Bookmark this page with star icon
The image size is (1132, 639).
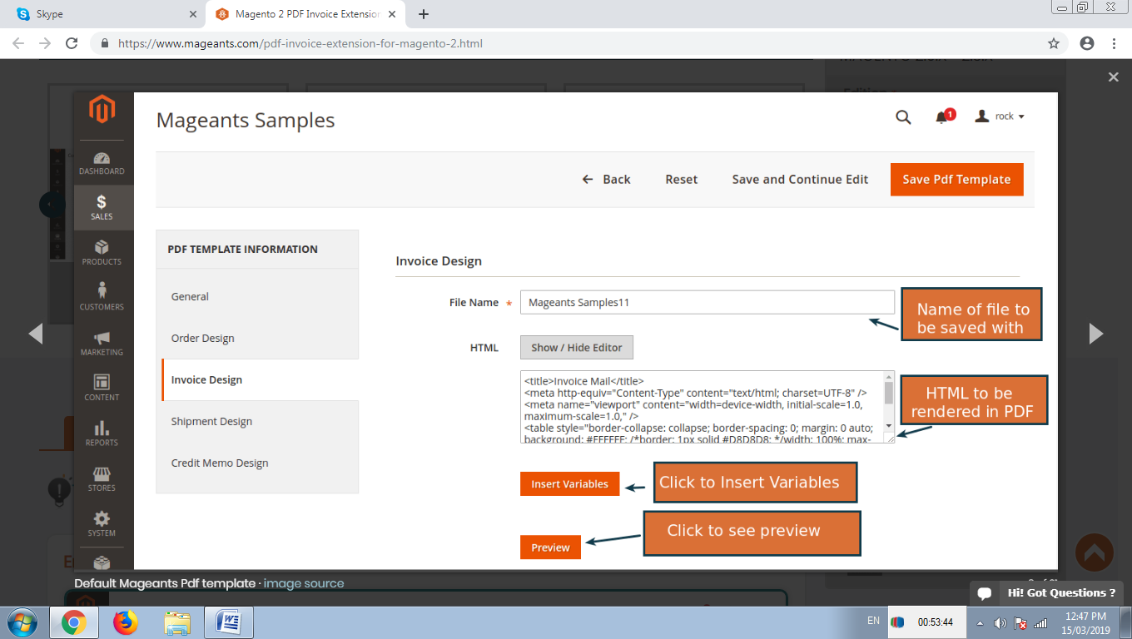[x=1054, y=43]
